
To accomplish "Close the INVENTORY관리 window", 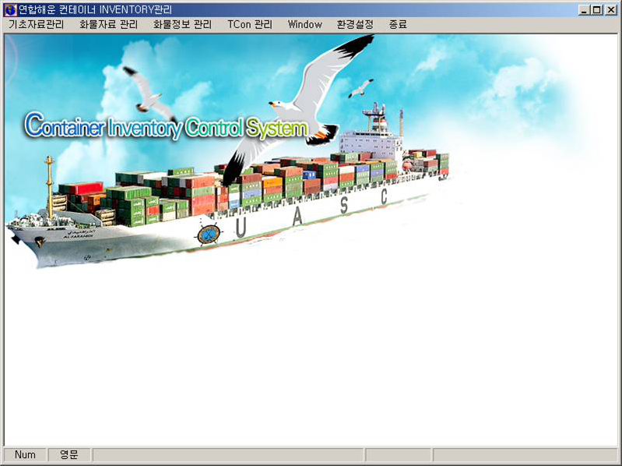I will (611, 10).
